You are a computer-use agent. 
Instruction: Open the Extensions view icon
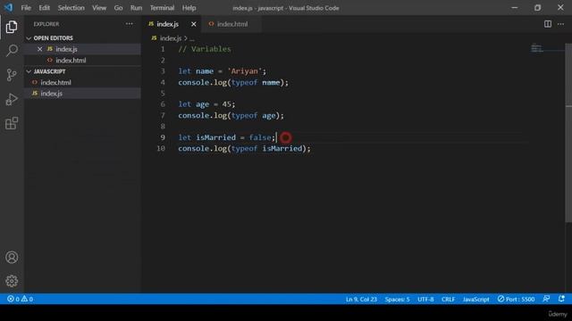coord(12,123)
